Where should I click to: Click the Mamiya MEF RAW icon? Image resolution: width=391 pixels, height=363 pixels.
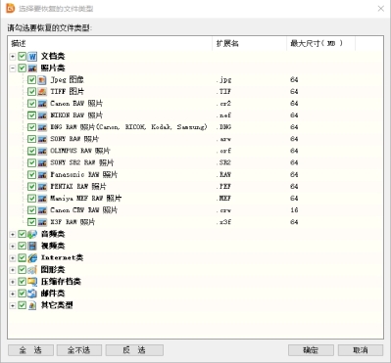[42, 199]
